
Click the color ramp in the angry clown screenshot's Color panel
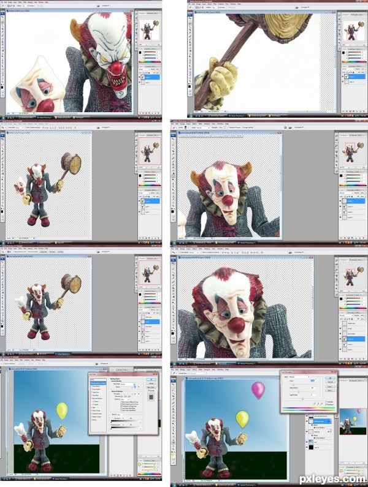150,62
